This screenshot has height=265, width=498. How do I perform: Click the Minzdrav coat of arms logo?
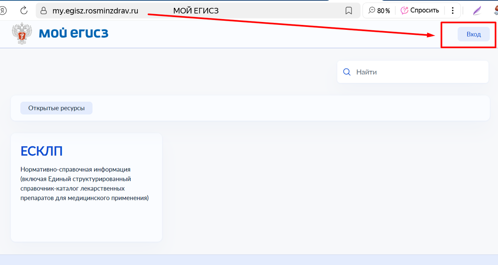(x=22, y=34)
